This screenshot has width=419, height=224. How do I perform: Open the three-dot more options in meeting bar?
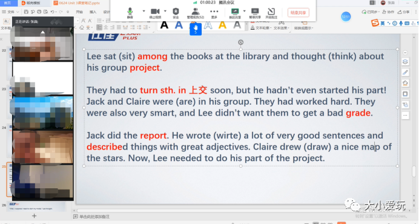click(214, 13)
